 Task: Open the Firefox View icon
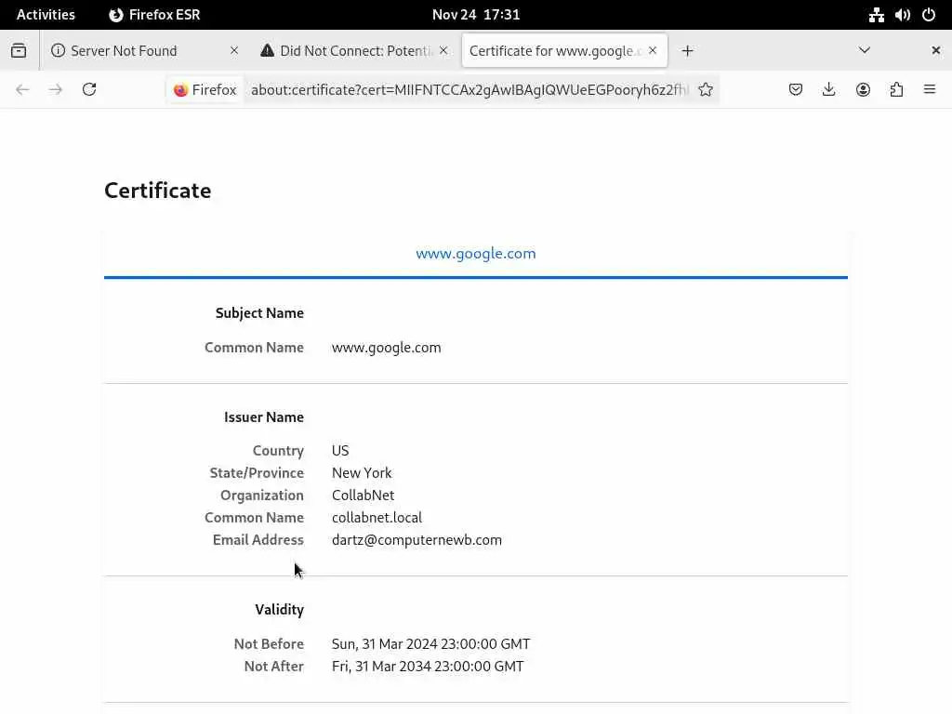point(19,50)
